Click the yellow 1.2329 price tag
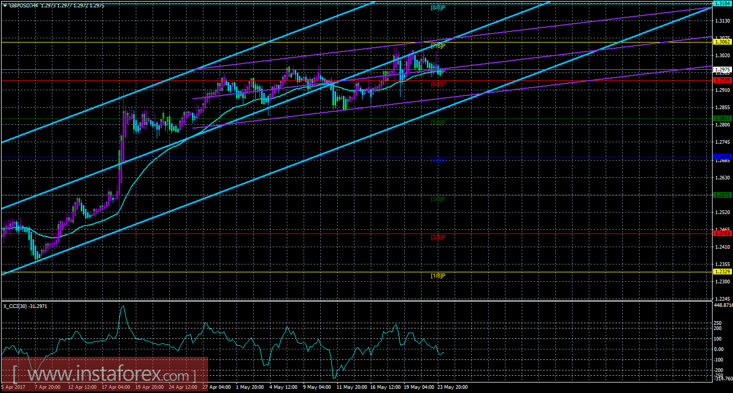Viewport: 733px width, 393px height. [x=723, y=271]
